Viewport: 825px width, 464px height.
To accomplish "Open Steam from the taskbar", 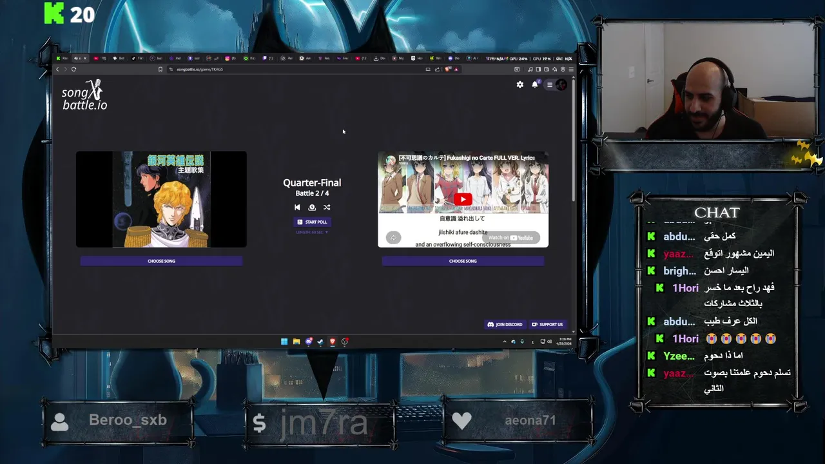I will coord(320,342).
